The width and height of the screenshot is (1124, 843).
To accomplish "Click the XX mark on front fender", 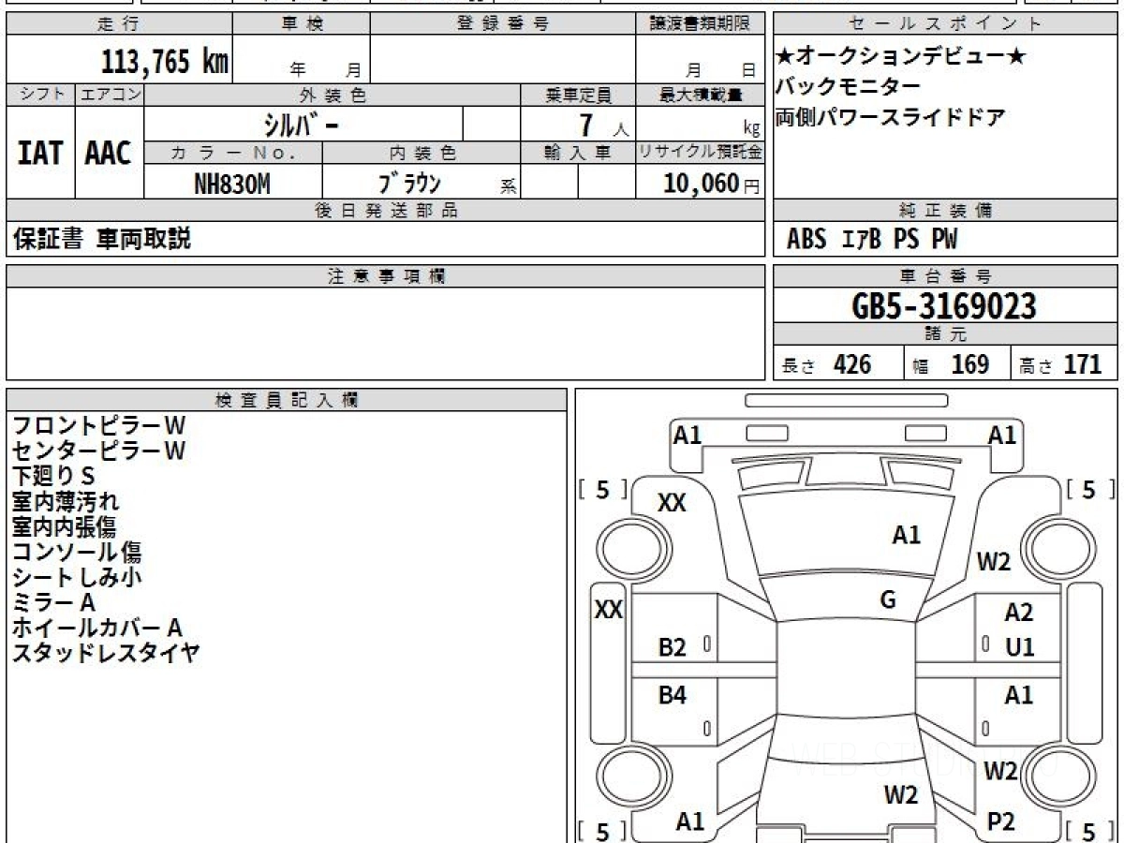I will pyautogui.click(x=672, y=503).
